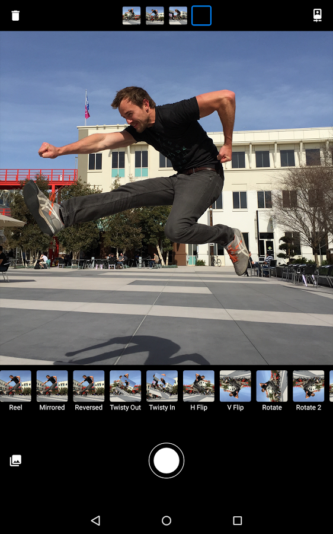The height and width of the screenshot is (534, 333).
Task: Select the V Flip effect
Action: click(235, 390)
